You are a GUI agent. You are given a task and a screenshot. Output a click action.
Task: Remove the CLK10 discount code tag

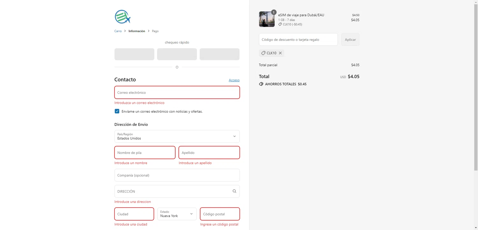point(280,53)
